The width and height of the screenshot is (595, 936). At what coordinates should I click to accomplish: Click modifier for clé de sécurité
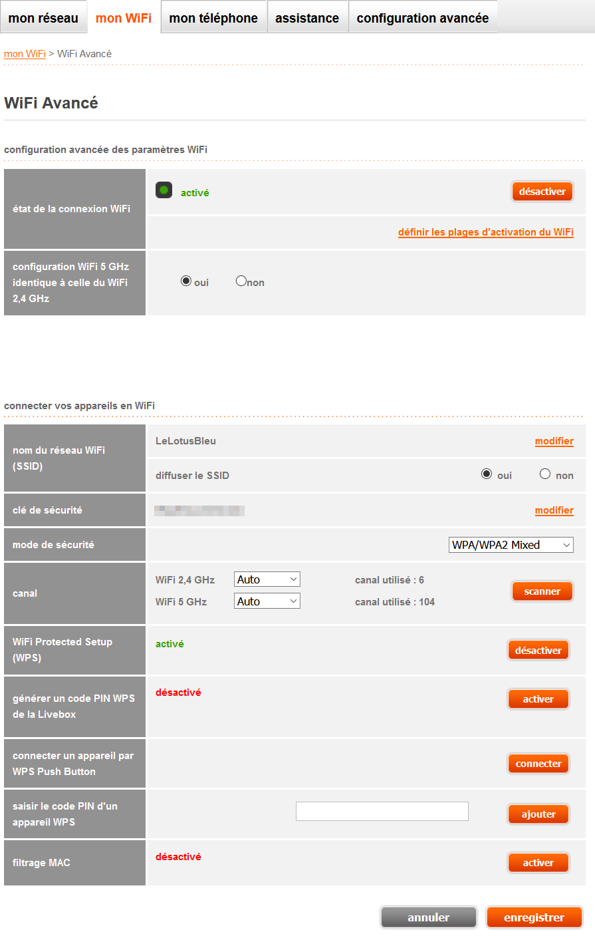point(554,510)
